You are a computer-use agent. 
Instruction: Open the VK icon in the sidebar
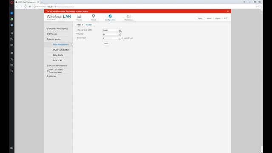click(x=12, y=25)
